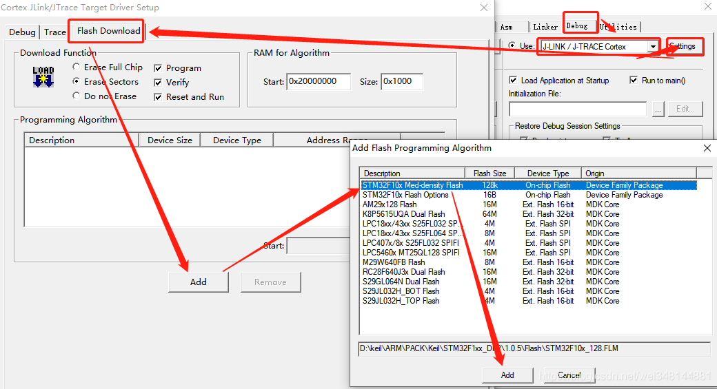717x389 pixels.
Task: Select M29W640FB Flash row
Action: click(529, 262)
